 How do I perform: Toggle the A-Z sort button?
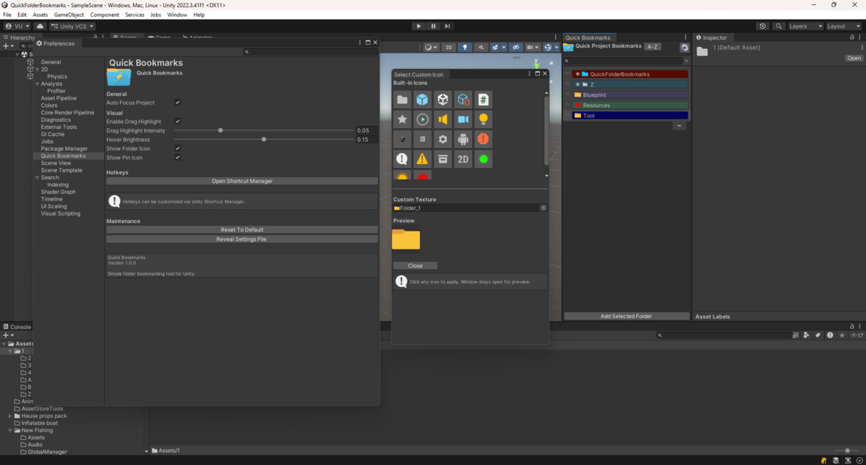tap(652, 47)
